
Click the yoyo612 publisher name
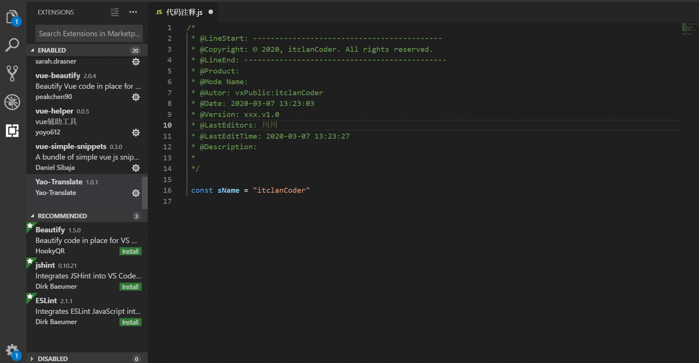pyautogui.click(x=48, y=132)
